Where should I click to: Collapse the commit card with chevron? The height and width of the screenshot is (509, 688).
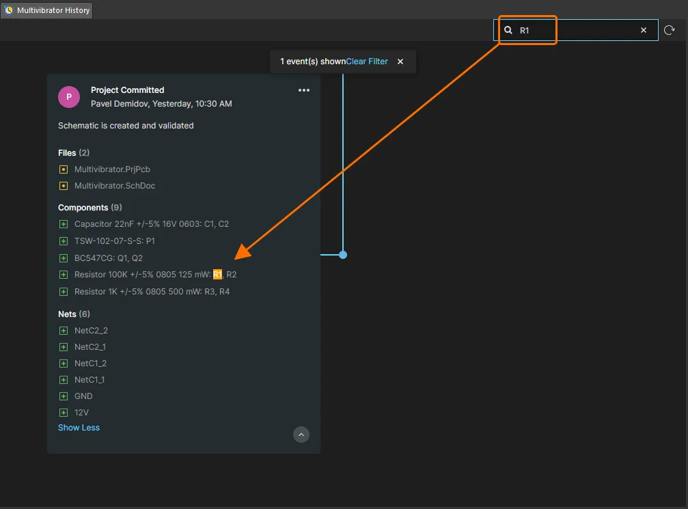point(301,435)
